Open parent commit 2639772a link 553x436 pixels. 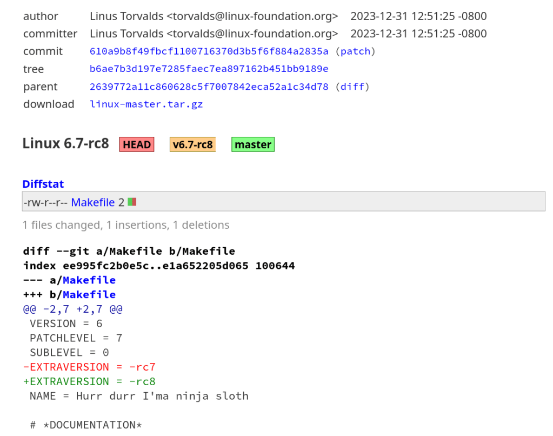(x=209, y=87)
